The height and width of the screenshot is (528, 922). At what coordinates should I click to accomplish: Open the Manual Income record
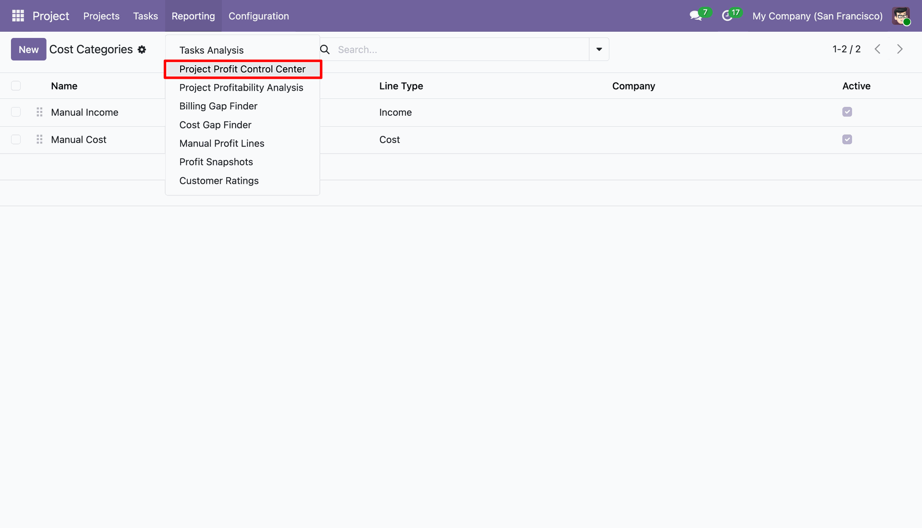click(x=85, y=112)
